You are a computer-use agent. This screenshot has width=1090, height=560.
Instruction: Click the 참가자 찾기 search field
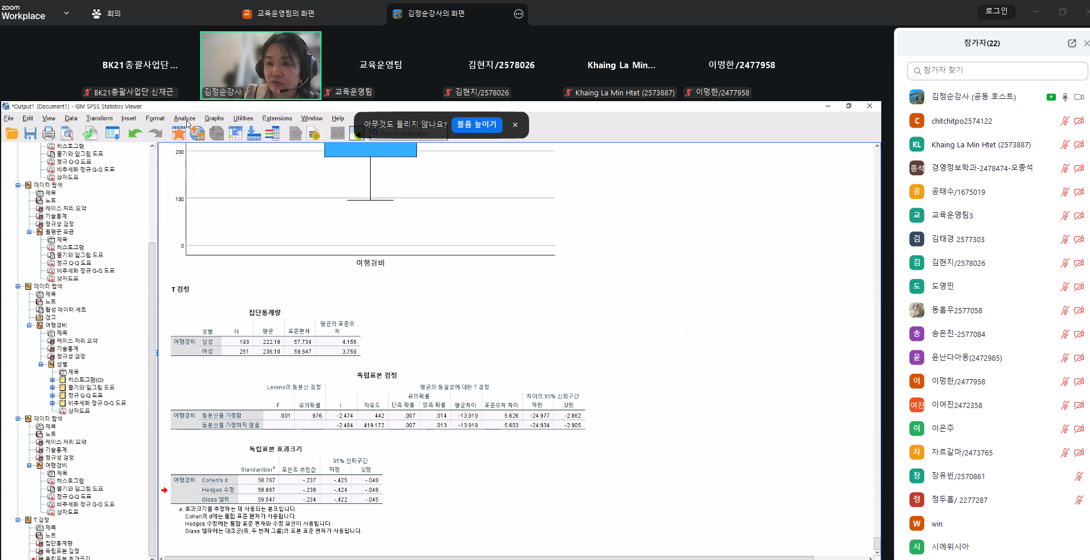coord(997,71)
